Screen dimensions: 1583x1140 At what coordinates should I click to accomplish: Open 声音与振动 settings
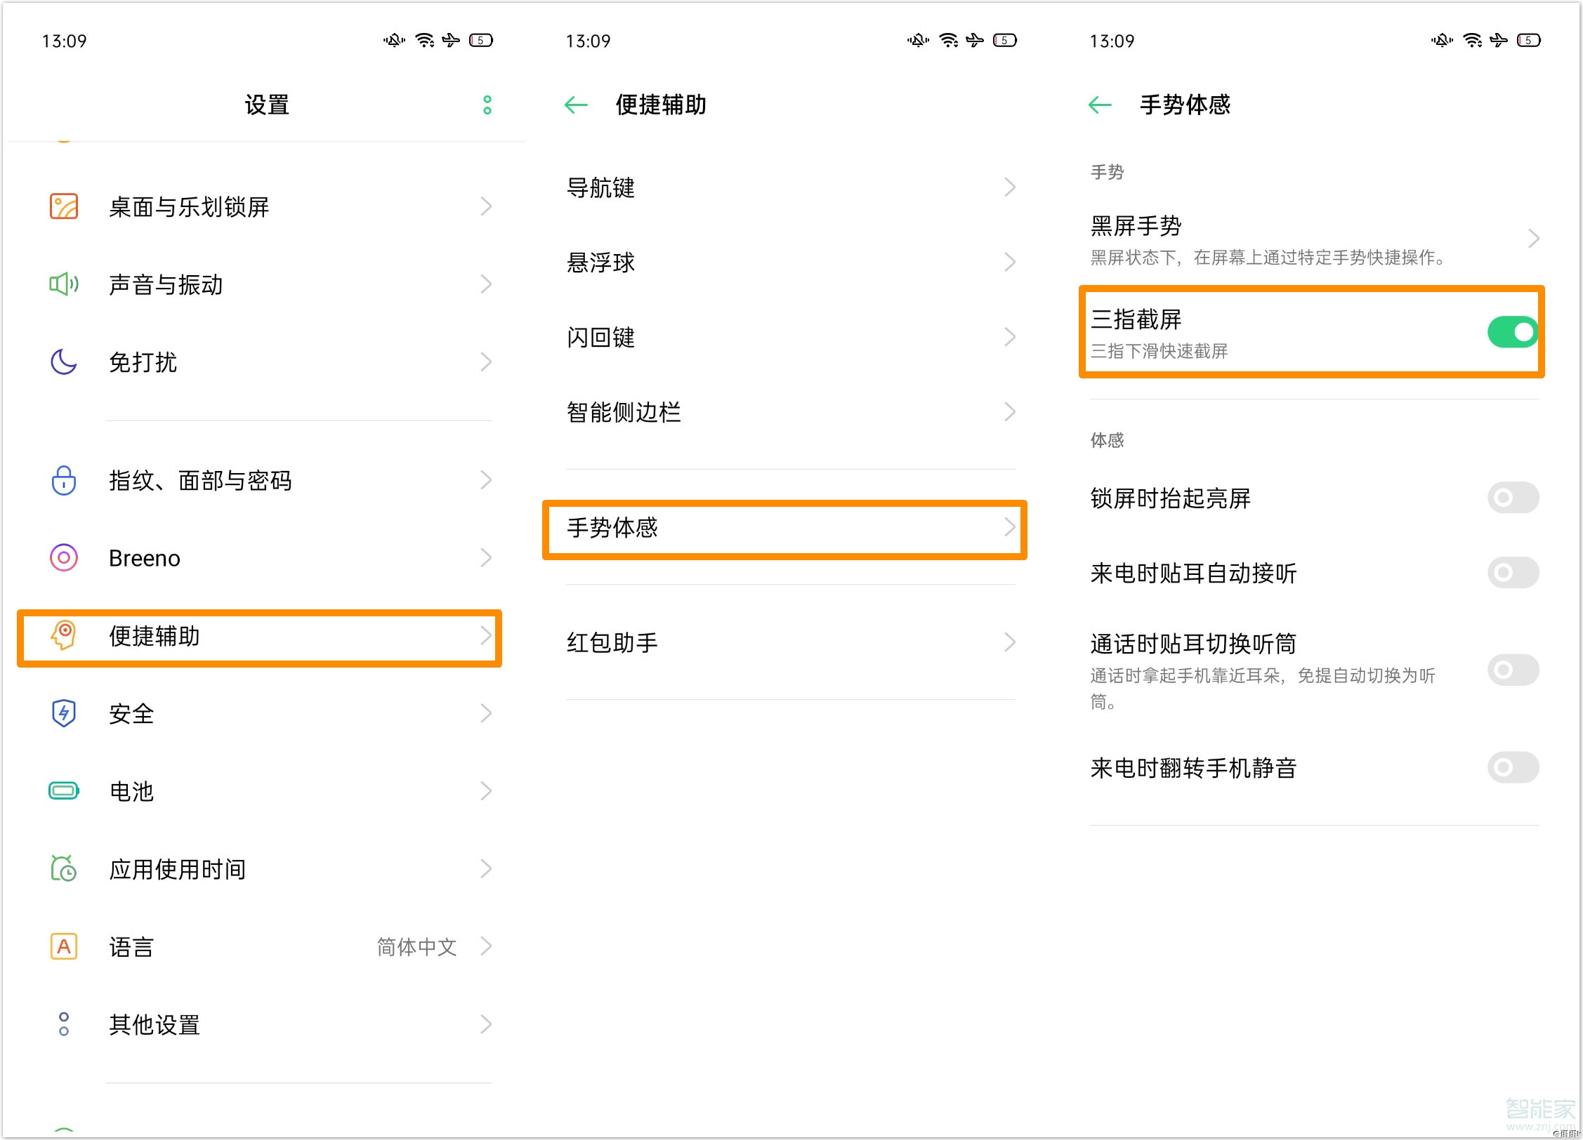click(x=263, y=284)
